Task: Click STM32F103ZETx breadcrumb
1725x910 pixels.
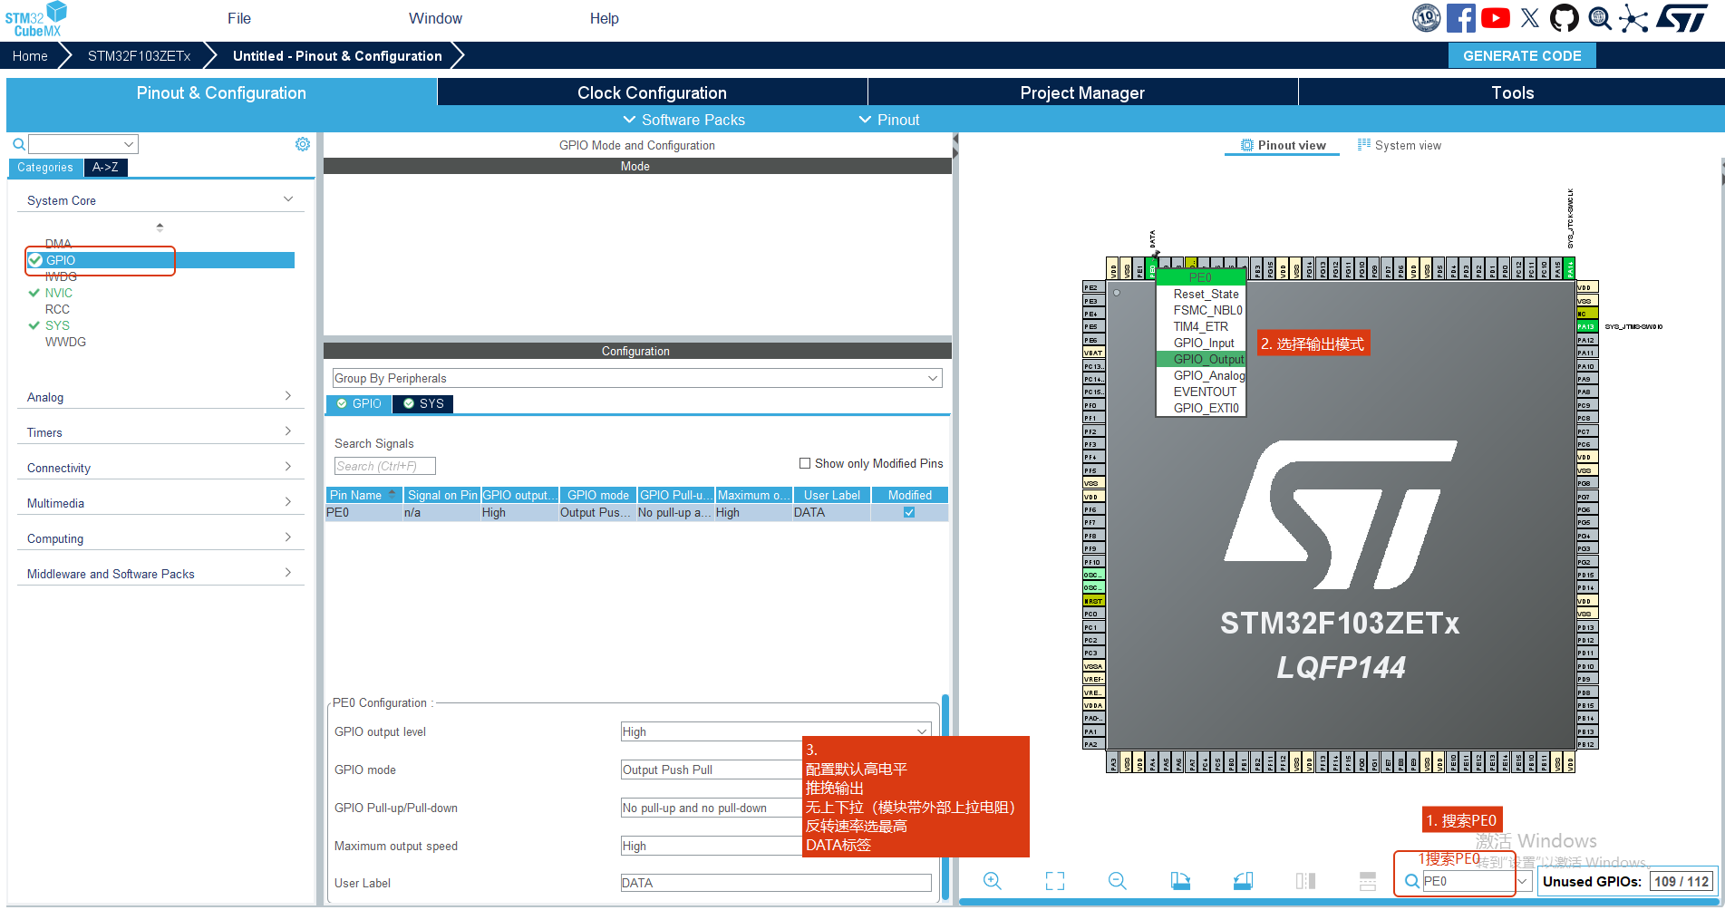Action: click(139, 55)
